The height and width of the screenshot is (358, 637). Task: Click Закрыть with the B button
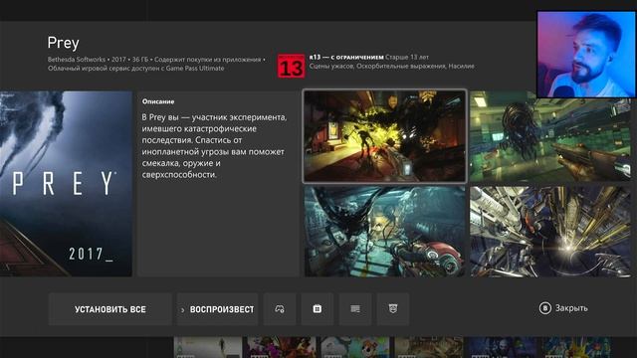point(563,308)
